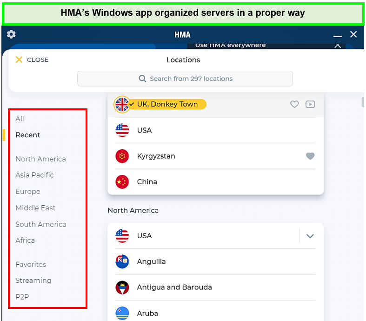Filter by Asia Pacific region

coord(34,175)
